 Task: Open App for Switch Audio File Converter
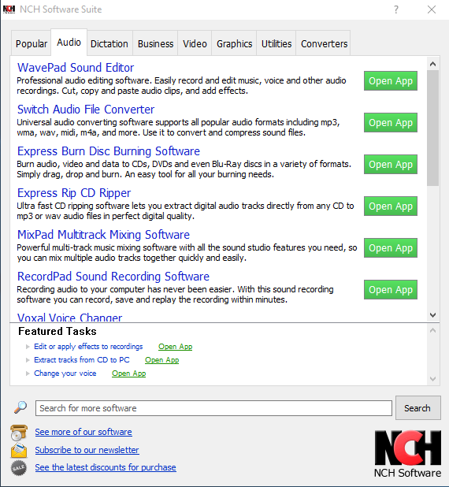tap(391, 123)
